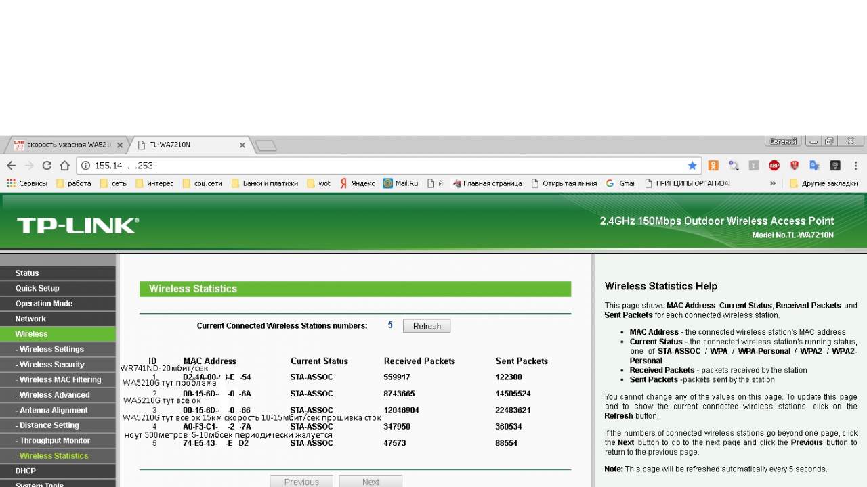Open the extension icon right of Odnoklassniki
867x487 pixels.
(734, 166)
